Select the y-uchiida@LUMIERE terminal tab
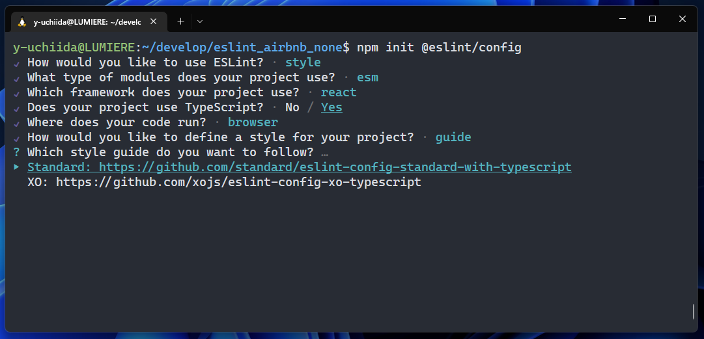This screenshot has width=704, height=339. [x=89, y=21]
